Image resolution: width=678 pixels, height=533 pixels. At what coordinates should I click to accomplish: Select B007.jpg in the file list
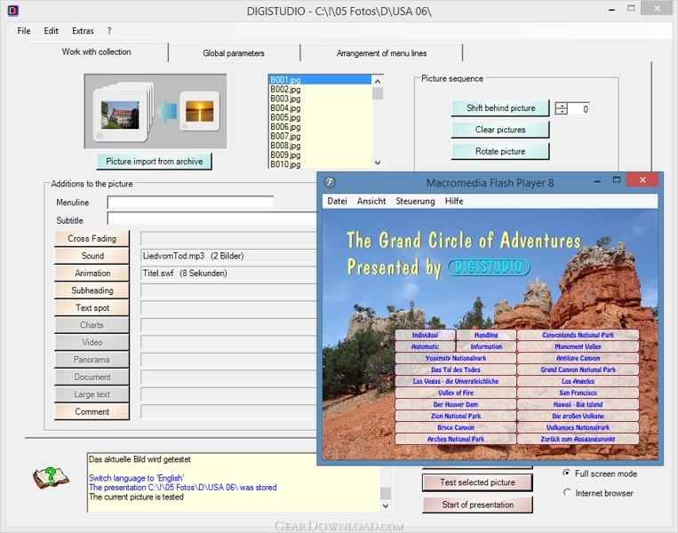coord(320,136)
